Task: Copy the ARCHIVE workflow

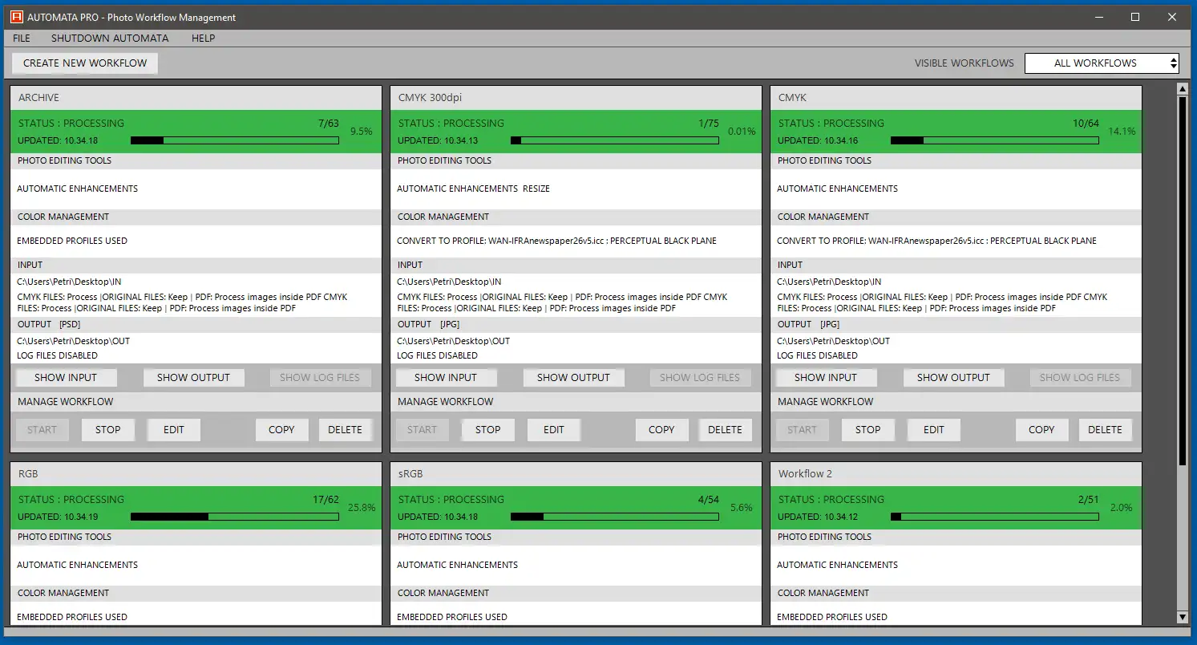Action: pos(281,430)
